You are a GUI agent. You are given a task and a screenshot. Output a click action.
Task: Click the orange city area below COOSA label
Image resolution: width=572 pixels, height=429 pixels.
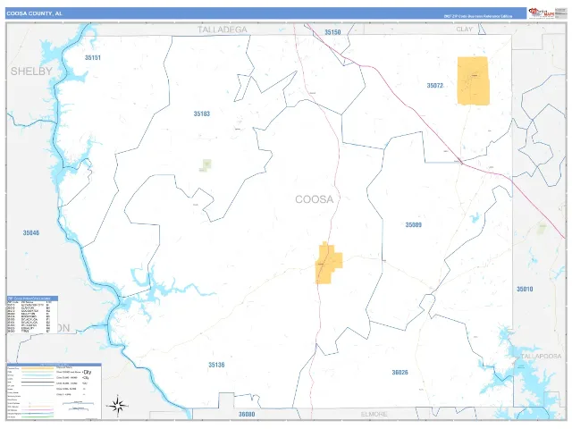click(x=328, y=263)
